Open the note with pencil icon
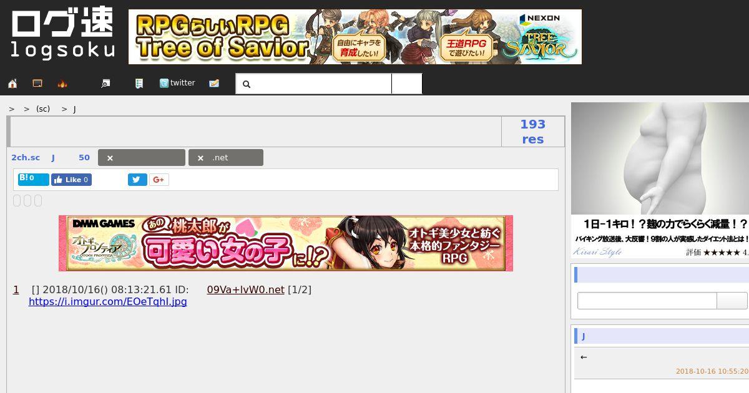749x393 pixels. [x=214, y=83]
